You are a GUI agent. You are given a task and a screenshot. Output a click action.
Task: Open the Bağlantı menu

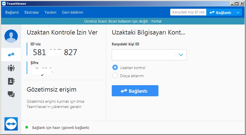(12, 13)
